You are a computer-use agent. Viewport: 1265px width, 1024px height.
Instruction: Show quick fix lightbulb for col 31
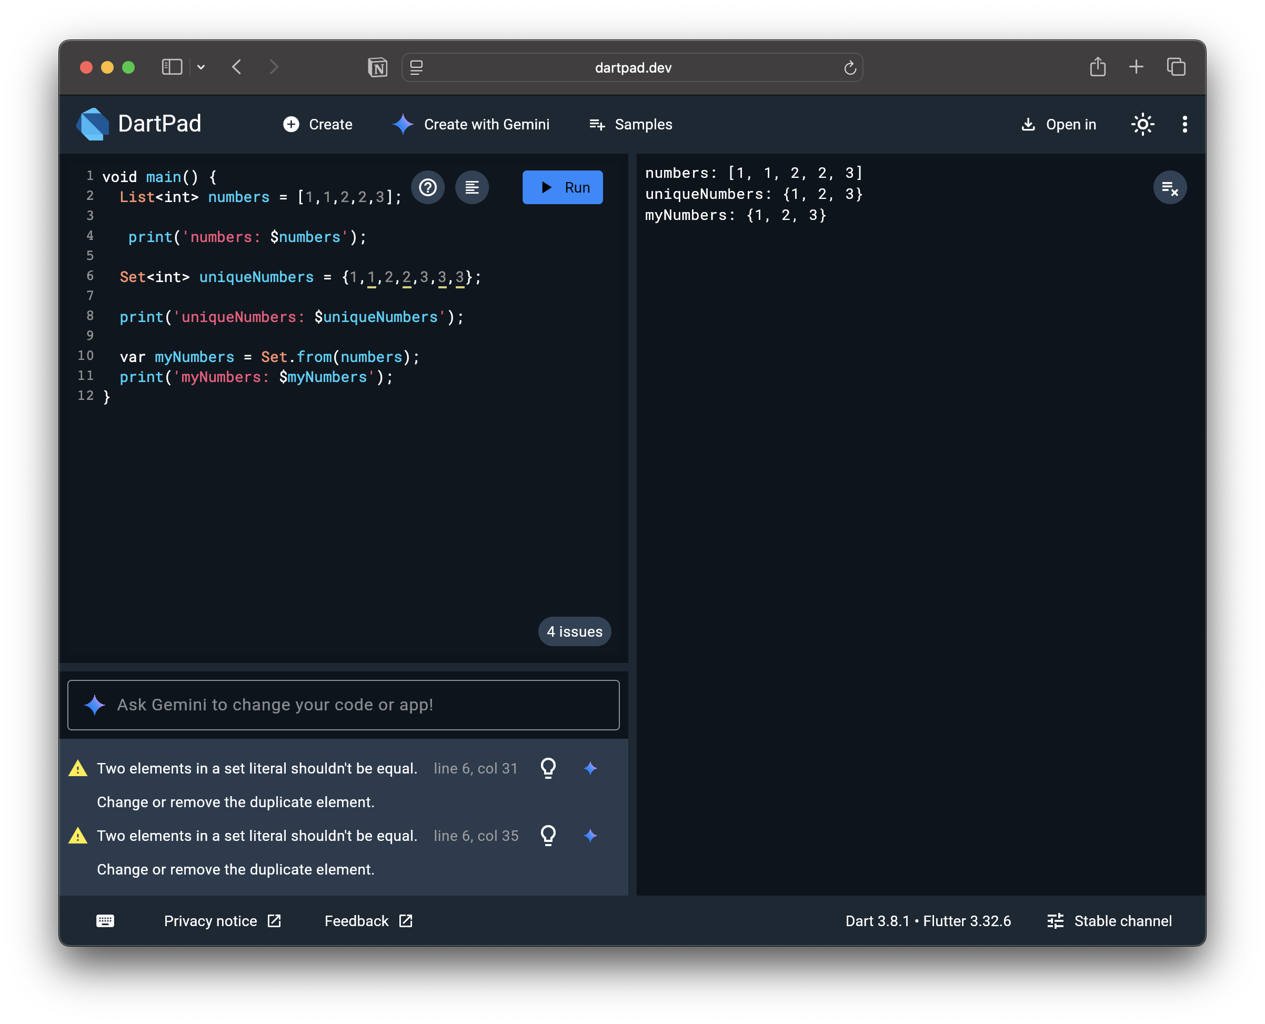pos(548,768)
